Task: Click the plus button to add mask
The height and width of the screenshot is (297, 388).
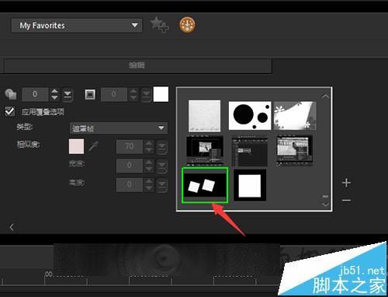Action: pyautogui.click(x=346, y=183)
